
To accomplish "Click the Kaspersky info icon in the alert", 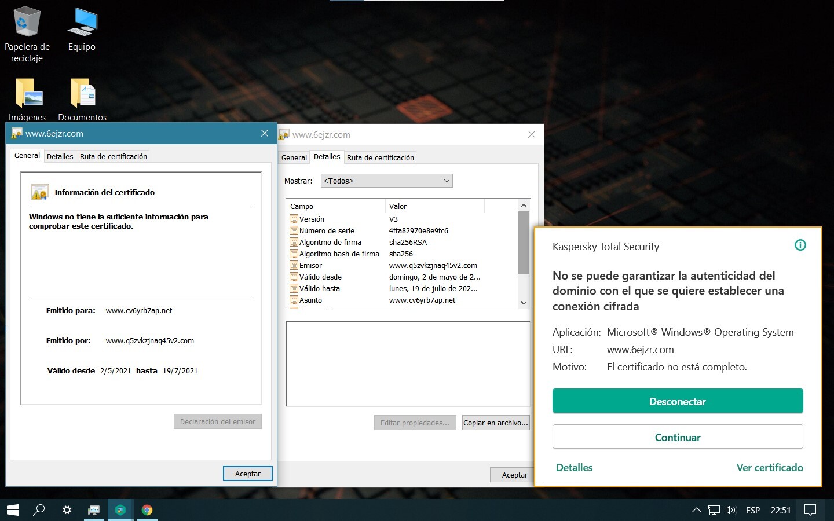I will tap(800, 245).
